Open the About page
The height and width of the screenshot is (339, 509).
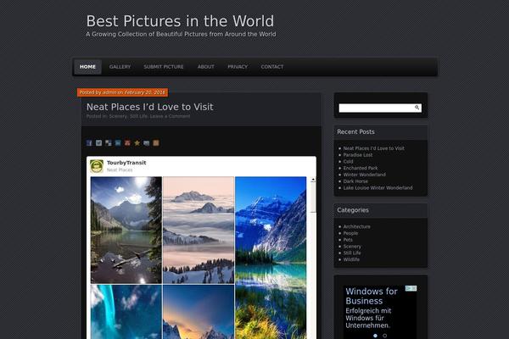click(x=206, y=67)
